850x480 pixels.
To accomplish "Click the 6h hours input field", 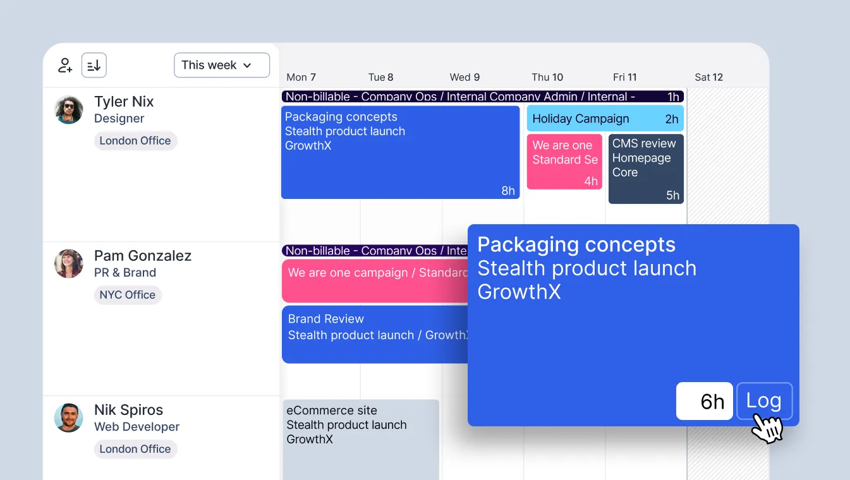I will (704, 400).
